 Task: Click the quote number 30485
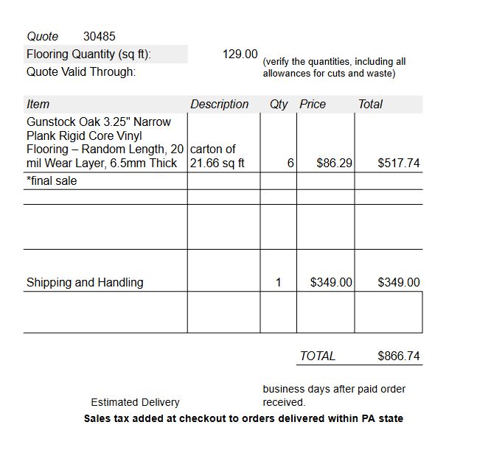point(100,37)
